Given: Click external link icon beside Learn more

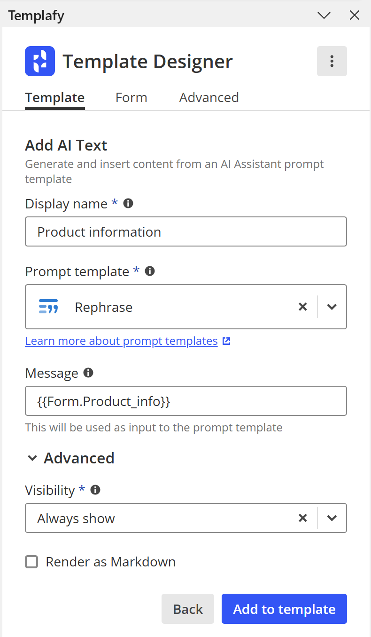Looking at the screenshot, I should pyautogui.click(x=226, y=341).
